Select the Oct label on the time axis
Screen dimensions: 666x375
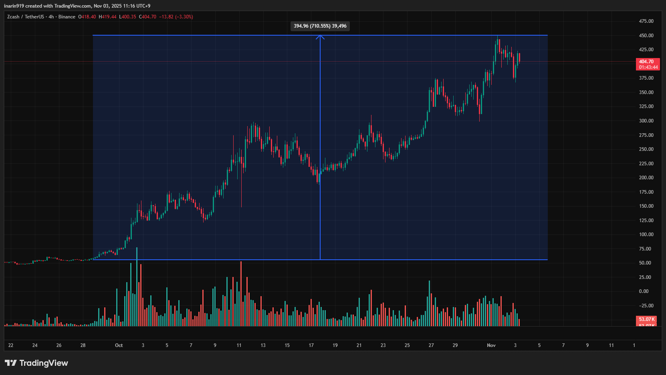[119, 345]
